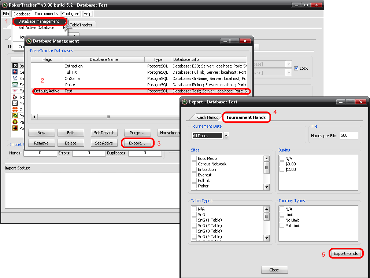The width and height of the screenshot is (370, 278).
Task: Click the dollar poker chip site icon
Action: (15, 122)
